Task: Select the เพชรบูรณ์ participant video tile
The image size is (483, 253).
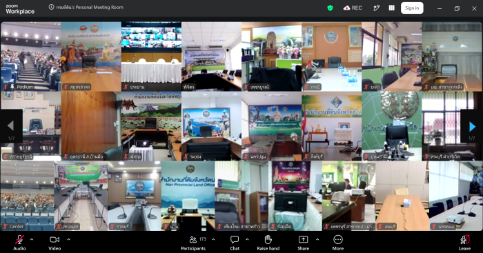Action: point(271,57)
